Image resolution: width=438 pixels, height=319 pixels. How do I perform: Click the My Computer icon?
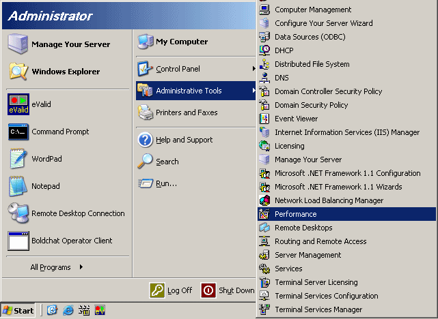(x=146, y=42)
